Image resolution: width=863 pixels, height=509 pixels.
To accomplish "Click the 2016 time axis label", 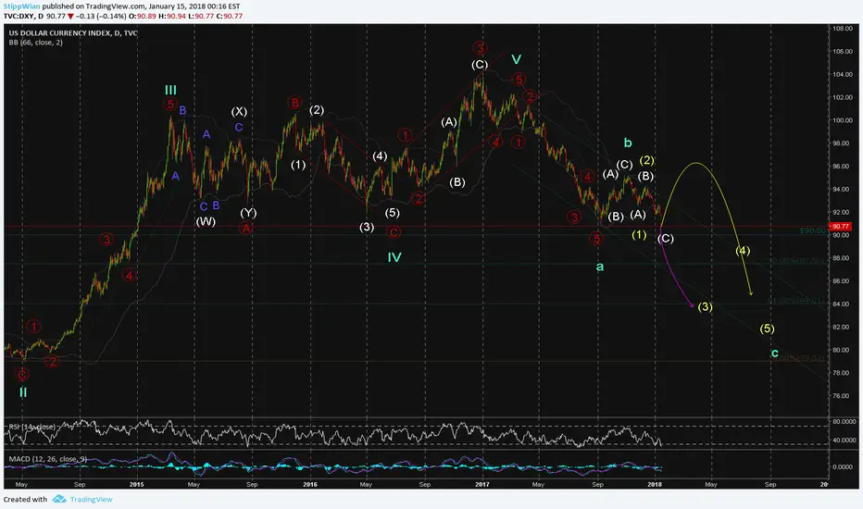I will pos(310,485).
